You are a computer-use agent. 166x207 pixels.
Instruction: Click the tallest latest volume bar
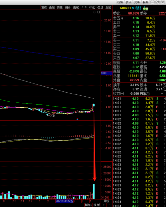pyautogui.click(x=94, y=191)
